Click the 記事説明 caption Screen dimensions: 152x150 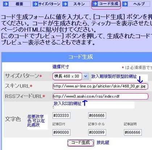130,124
